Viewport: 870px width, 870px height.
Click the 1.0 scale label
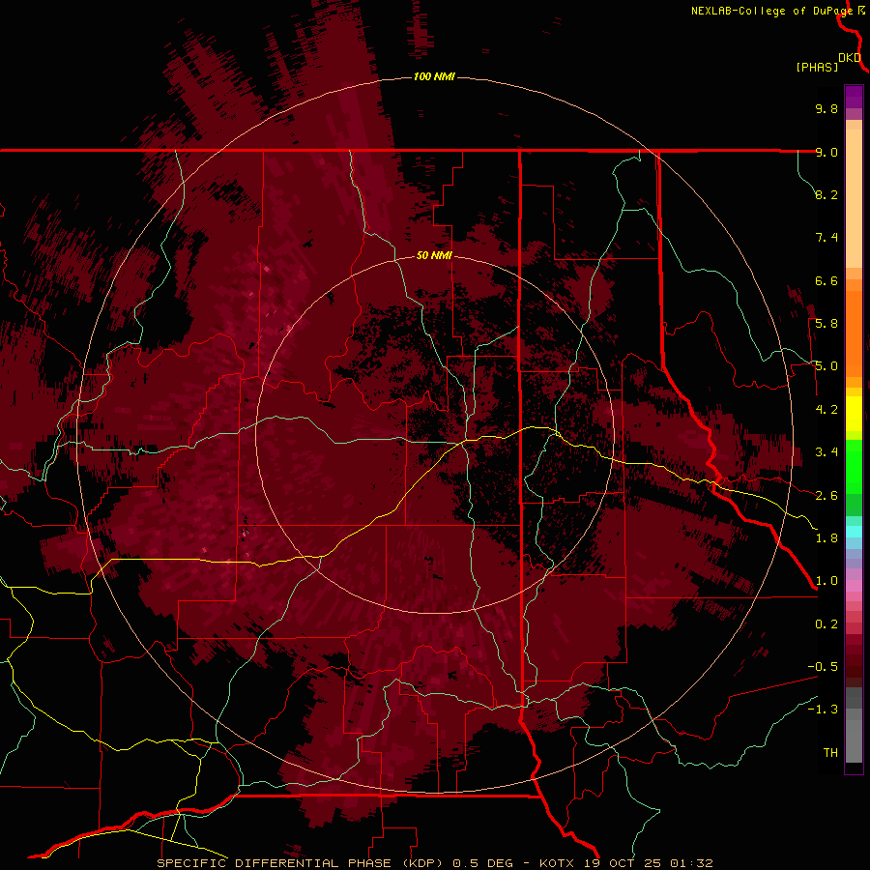pyautogui.click(x=826, y=581)
